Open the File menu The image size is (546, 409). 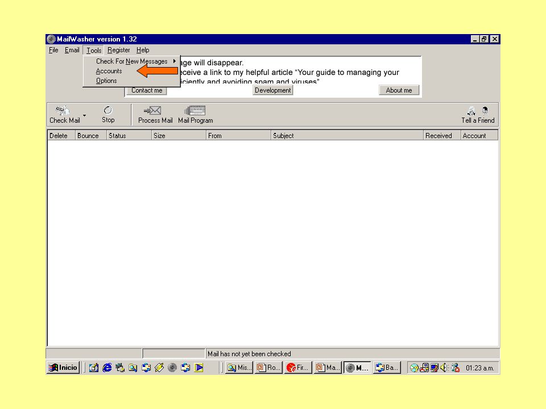53,50
